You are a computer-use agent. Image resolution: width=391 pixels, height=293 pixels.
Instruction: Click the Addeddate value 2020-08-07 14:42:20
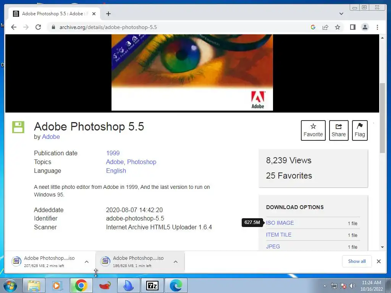134,210
